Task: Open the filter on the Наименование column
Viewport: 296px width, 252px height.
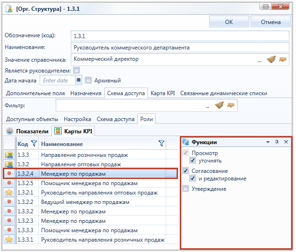Action: coord(161,144)
